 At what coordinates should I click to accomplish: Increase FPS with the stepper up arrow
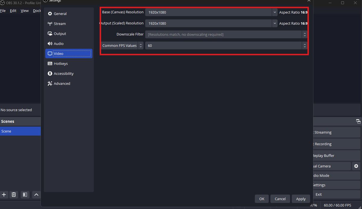coord(305,44)
